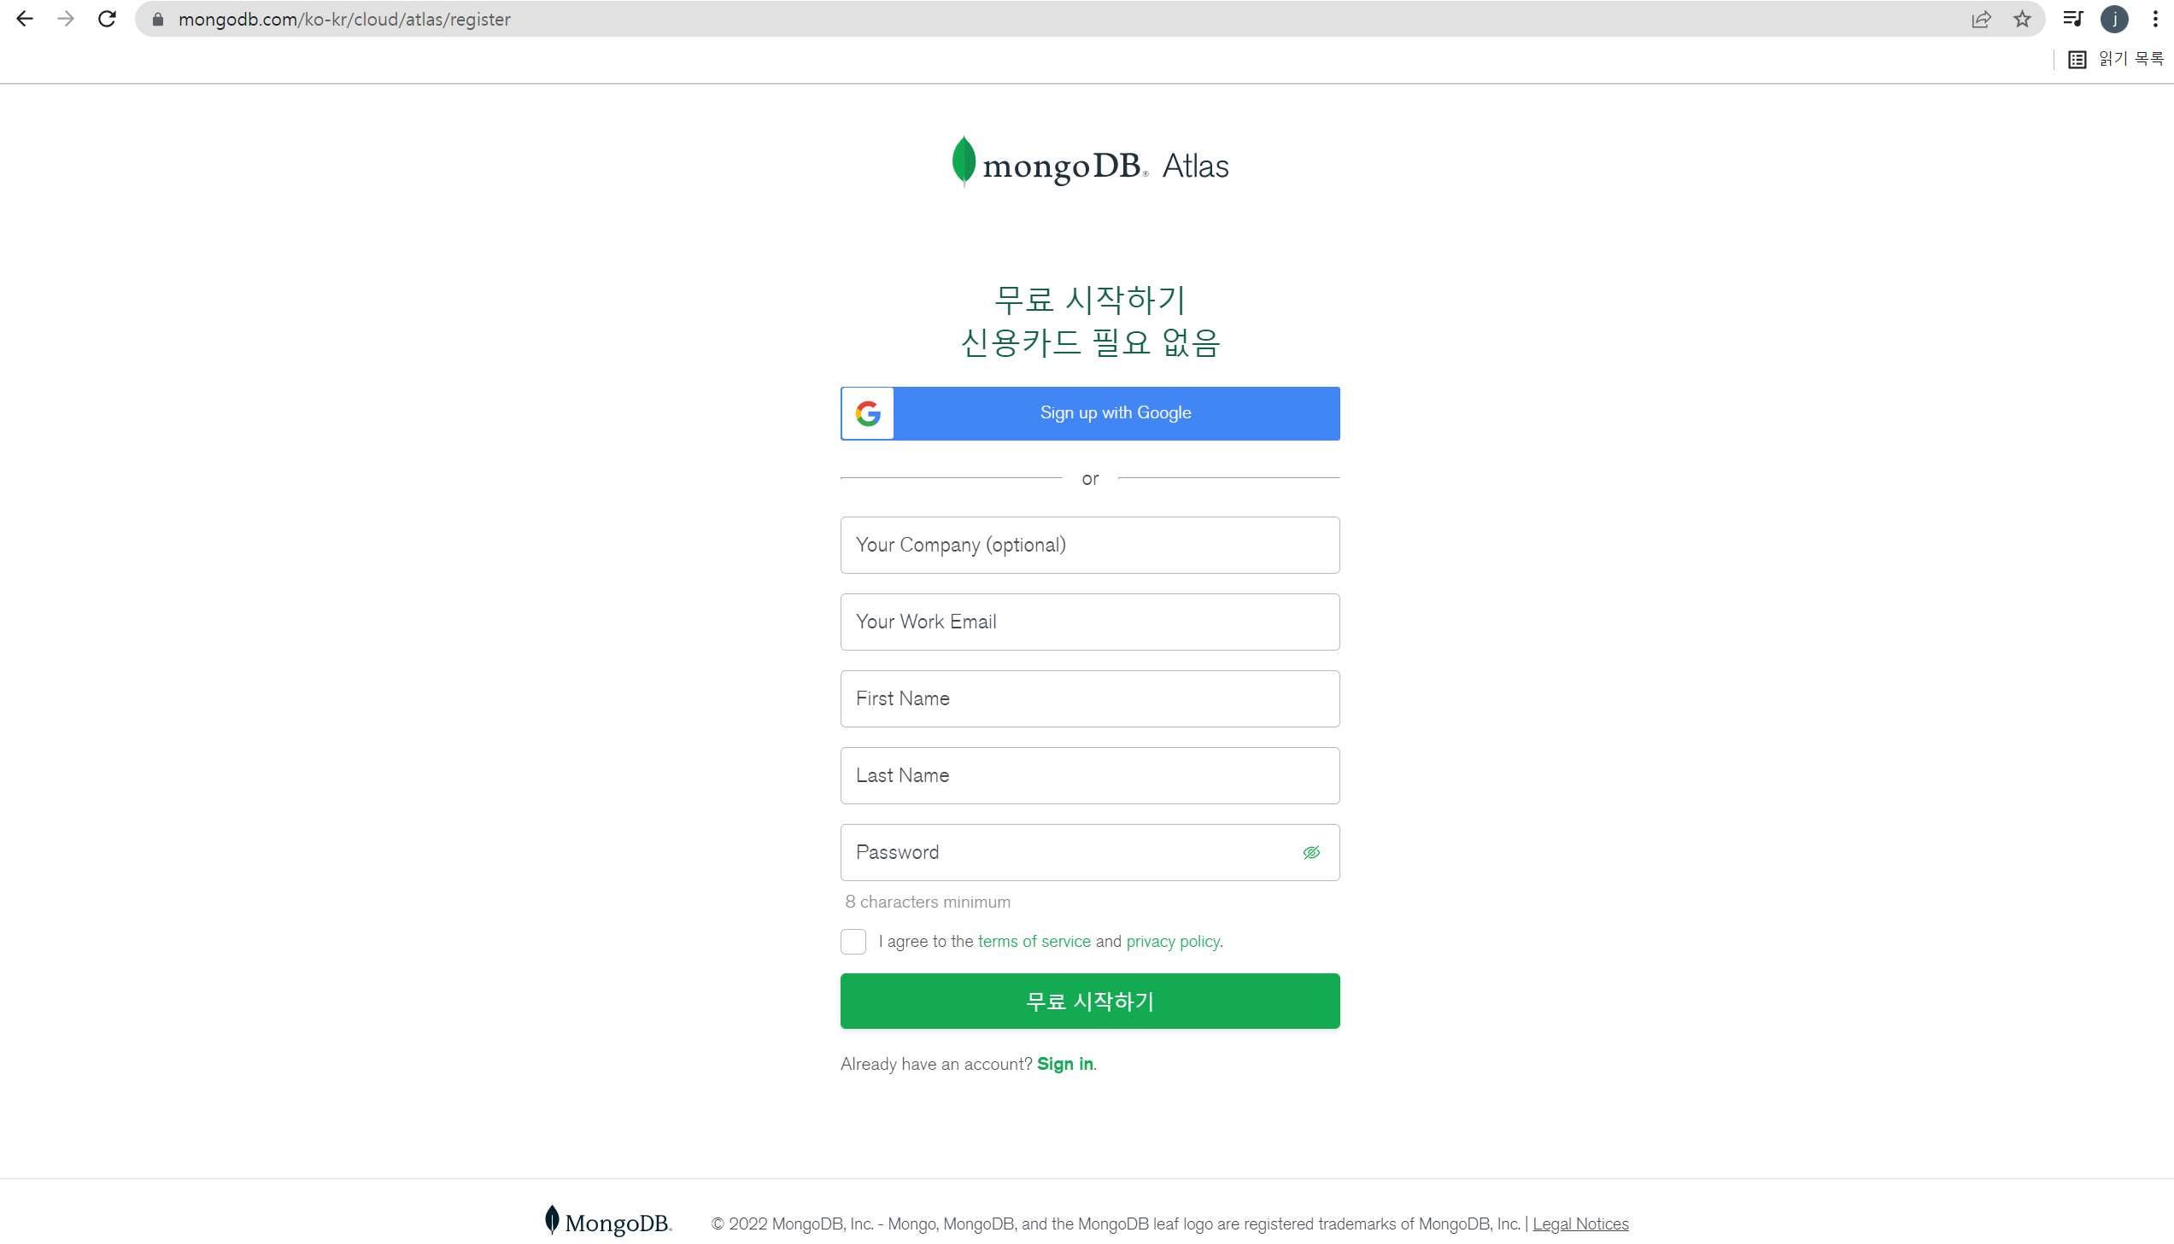2174x1244 pixels.
Task: Click the green 무료 시작하기 button
Action: (1090, 1001)
